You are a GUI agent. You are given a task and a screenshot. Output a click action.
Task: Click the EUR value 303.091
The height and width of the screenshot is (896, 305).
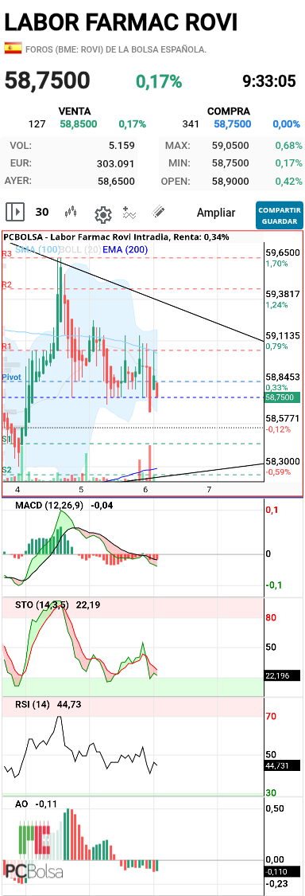pyautogui.click(x=116, y=163)
